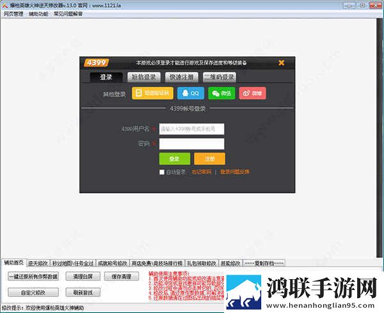
Task: Log in with QQ
Action: [x=191, y=93]
